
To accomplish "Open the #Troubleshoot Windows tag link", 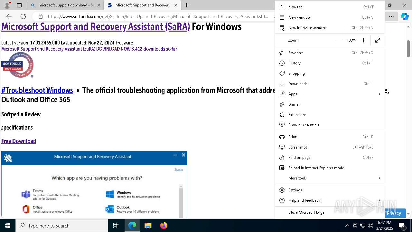I will (x=37, y=90).
